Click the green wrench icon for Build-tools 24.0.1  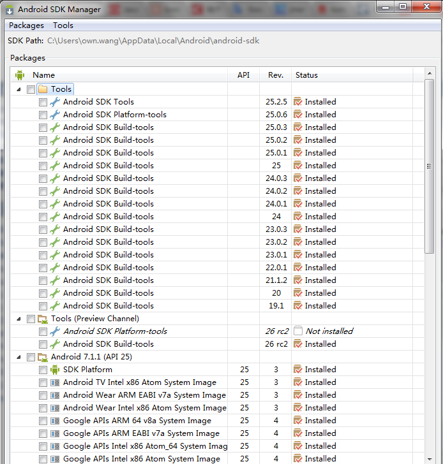pyautogui.click(x=55, y=203)
